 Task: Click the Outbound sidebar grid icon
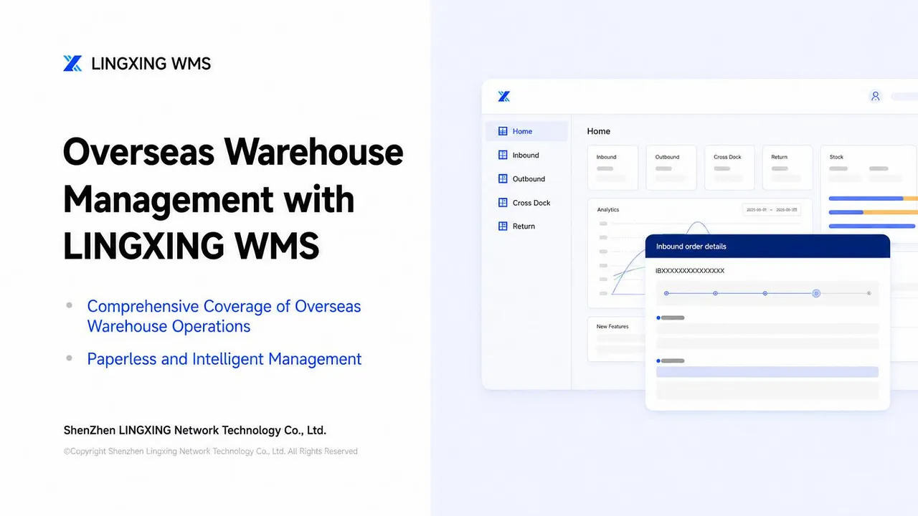(x=503, y=178)
